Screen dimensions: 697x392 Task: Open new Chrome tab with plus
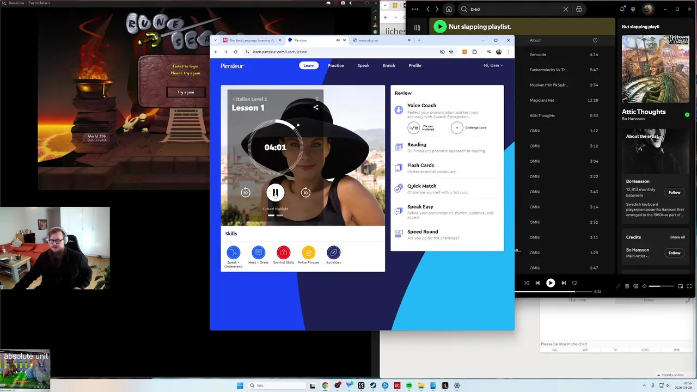[x=419, y=40]
